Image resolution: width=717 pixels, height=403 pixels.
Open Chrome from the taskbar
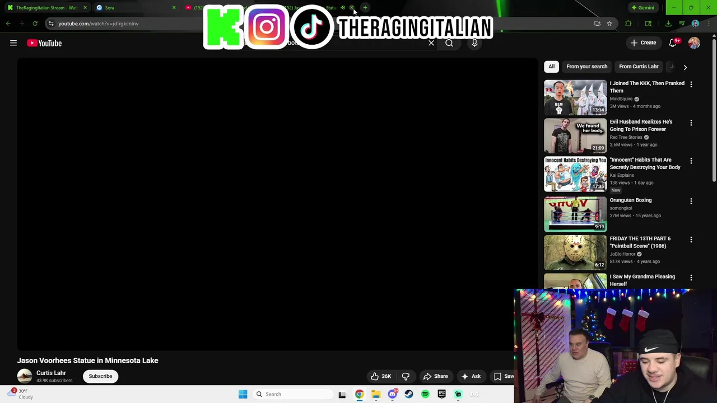pyautogui.click(x=359, y=394)
